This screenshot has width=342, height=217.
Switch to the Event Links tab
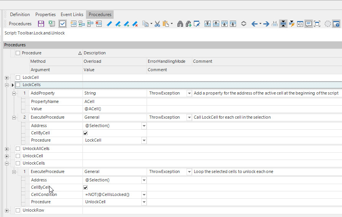pyautogui.click(x=72, y=15)
